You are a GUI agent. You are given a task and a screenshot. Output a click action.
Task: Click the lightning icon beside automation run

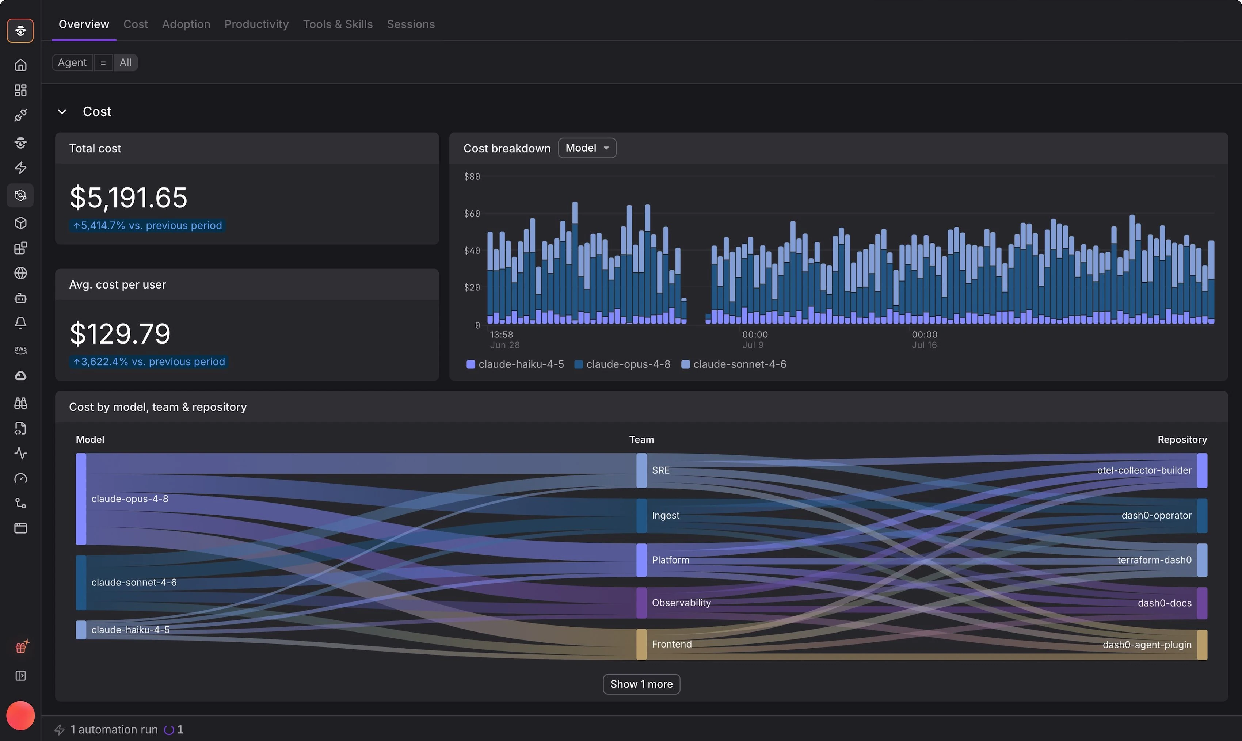point(60,730)
